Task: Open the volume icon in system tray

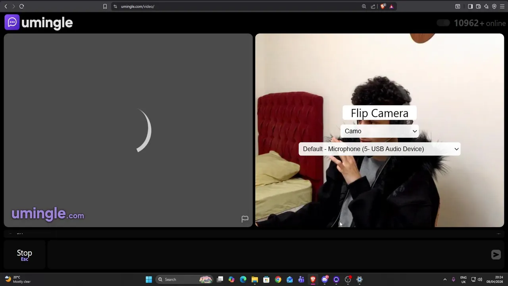Action: (x=480, y=279)
